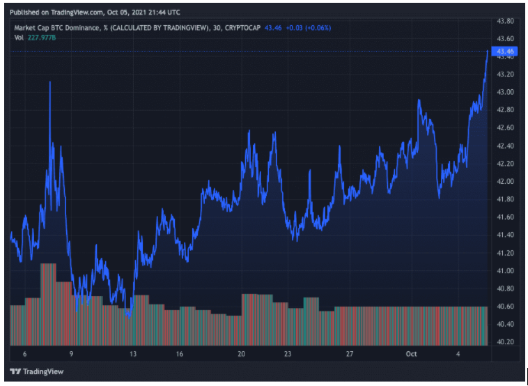528x386 pixels.
Task: Click the 40.60 price axis label
Action: click(505, 307)
